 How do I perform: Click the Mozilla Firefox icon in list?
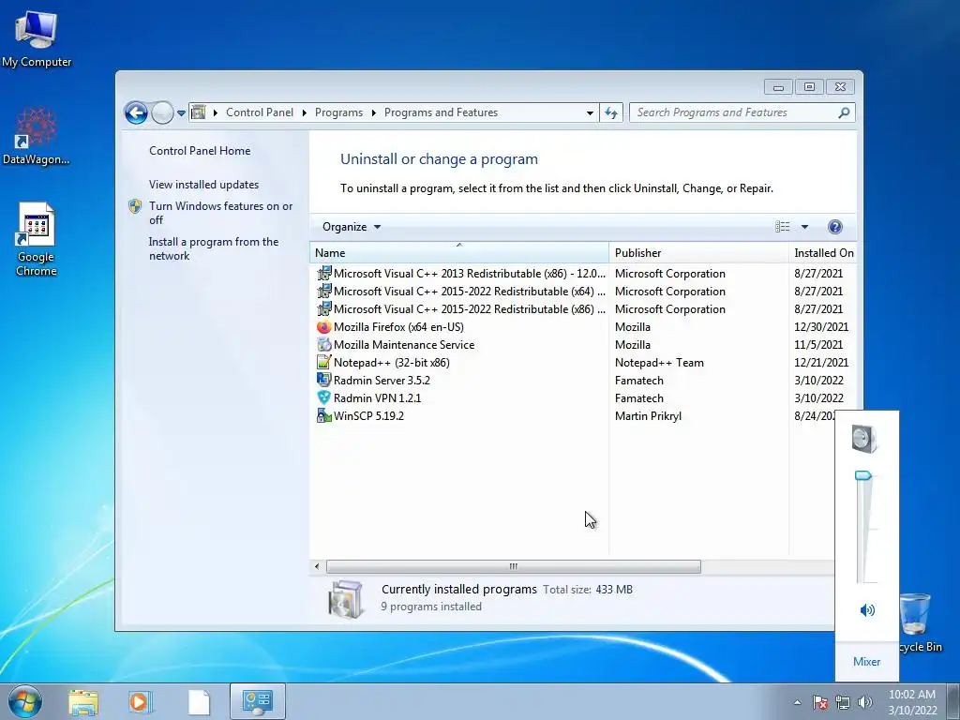323,327
